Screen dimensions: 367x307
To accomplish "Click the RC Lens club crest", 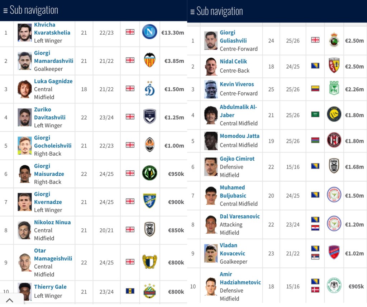I will pos(334,65).
